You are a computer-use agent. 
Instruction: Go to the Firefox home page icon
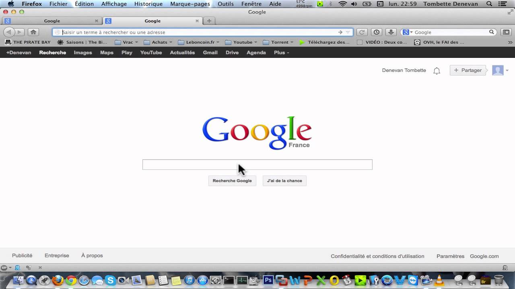click(x=33, y=32)
